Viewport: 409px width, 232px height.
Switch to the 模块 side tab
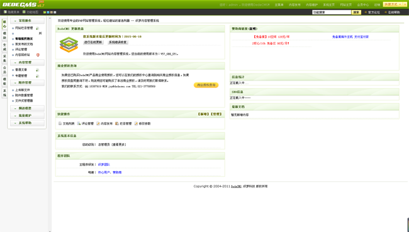click(x=4, y=36)
